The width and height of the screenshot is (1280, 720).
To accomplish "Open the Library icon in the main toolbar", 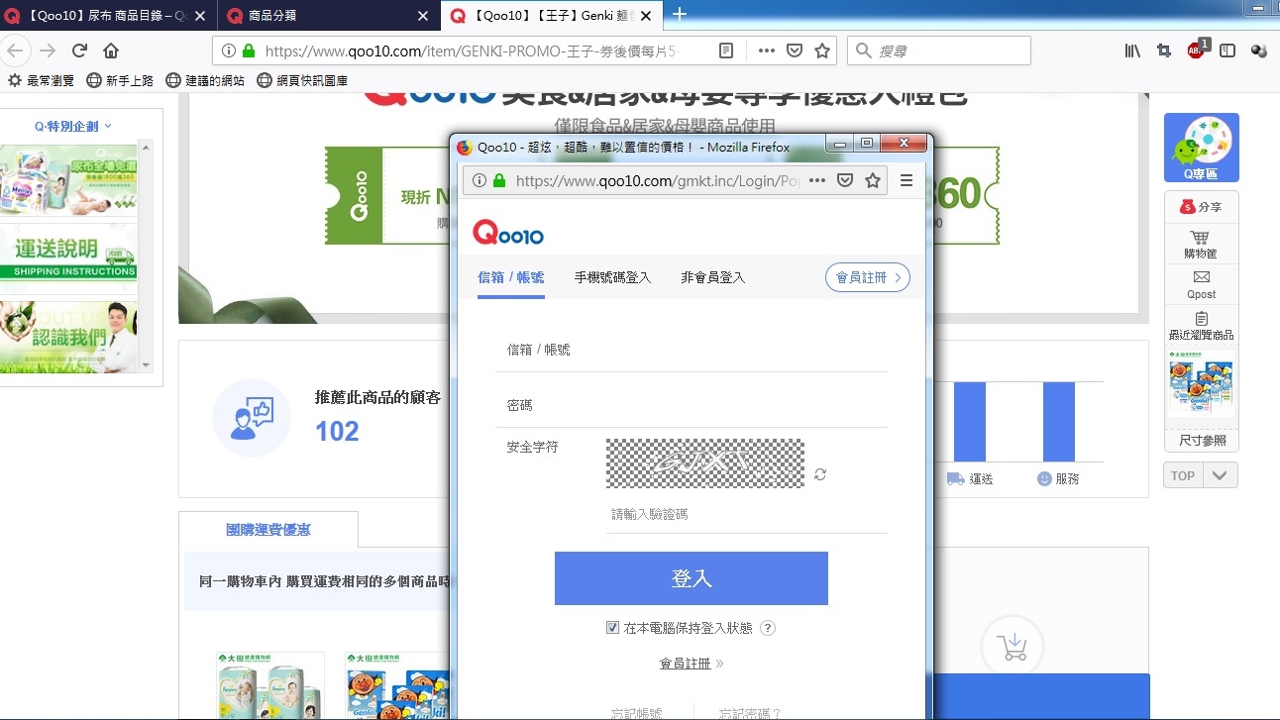I will pyautogui.click(x=1132, y=51).
